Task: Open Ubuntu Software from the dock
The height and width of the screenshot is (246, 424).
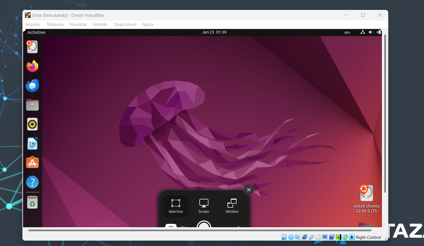Action: pos(32,162)
